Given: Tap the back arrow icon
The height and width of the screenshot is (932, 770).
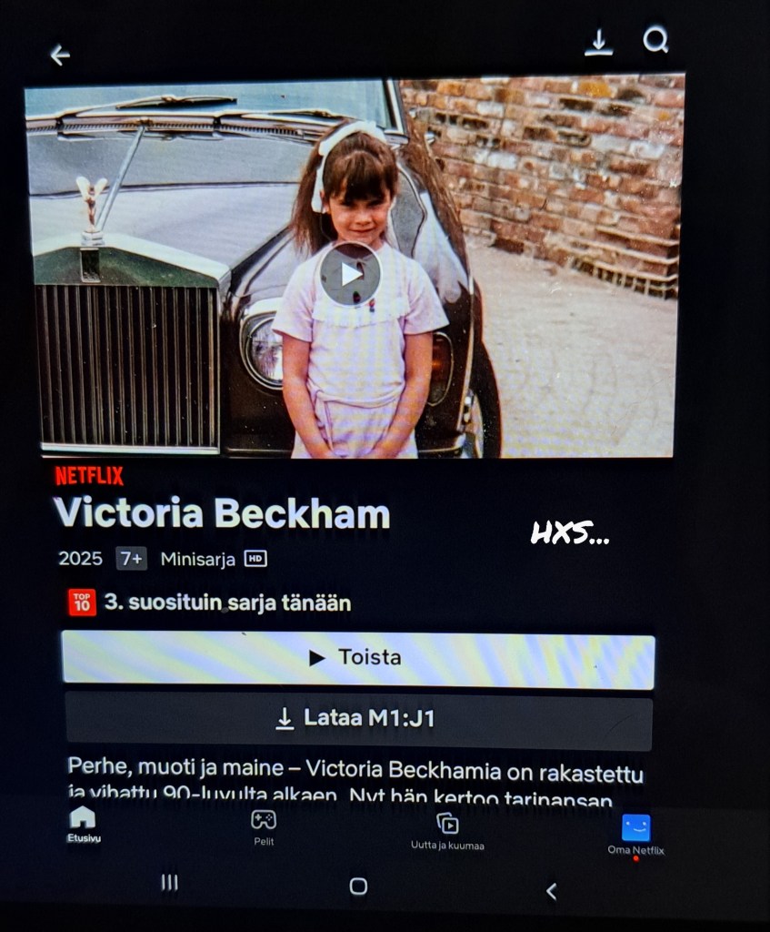Looking at the screenshot, I should click(60, 56).
